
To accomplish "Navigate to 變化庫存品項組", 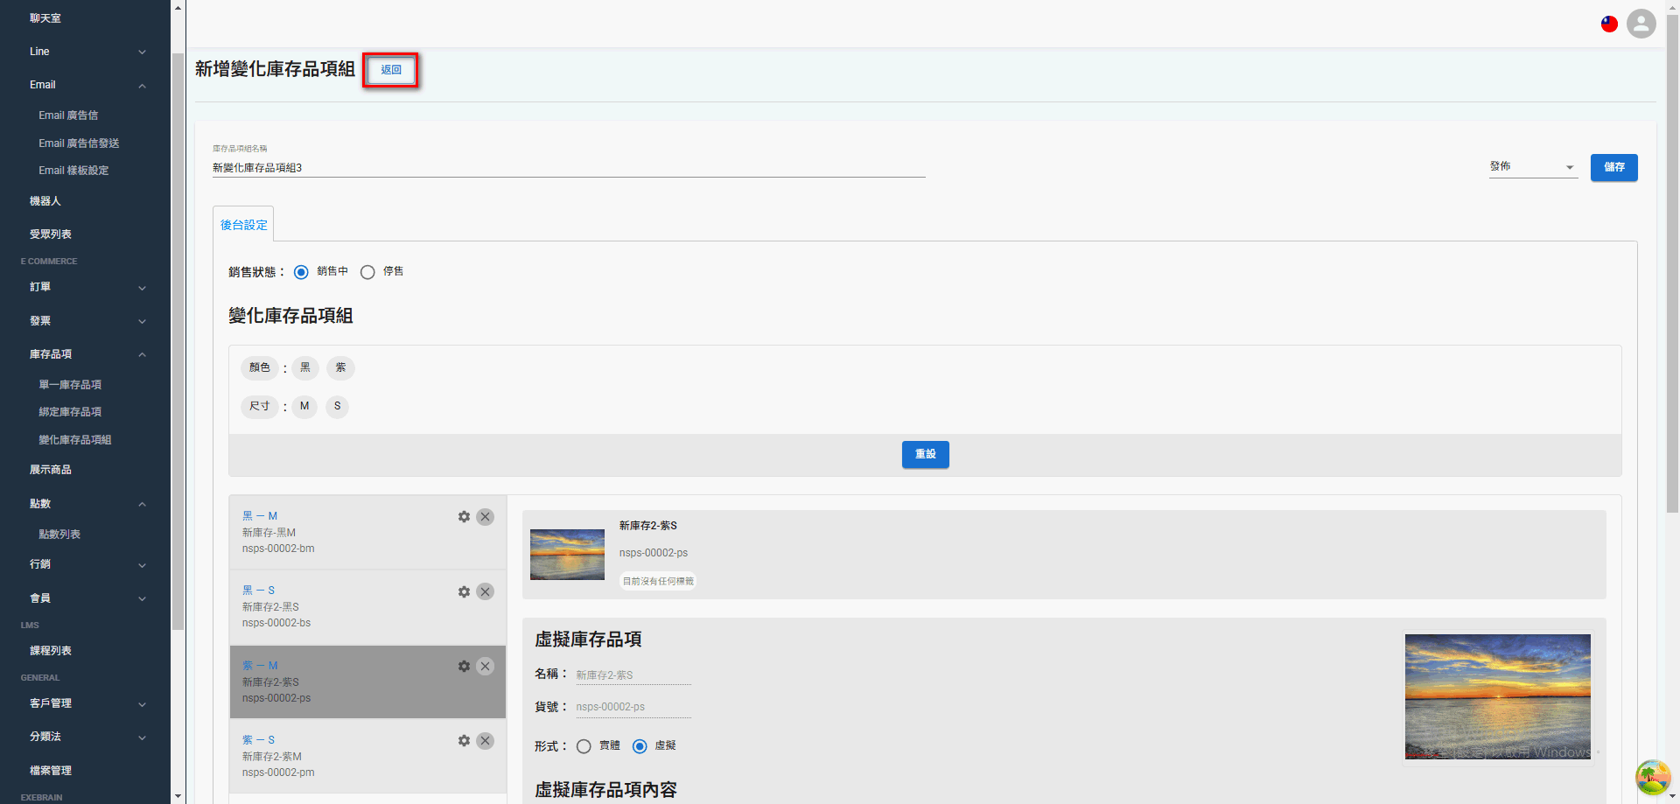I will point(75,440).
